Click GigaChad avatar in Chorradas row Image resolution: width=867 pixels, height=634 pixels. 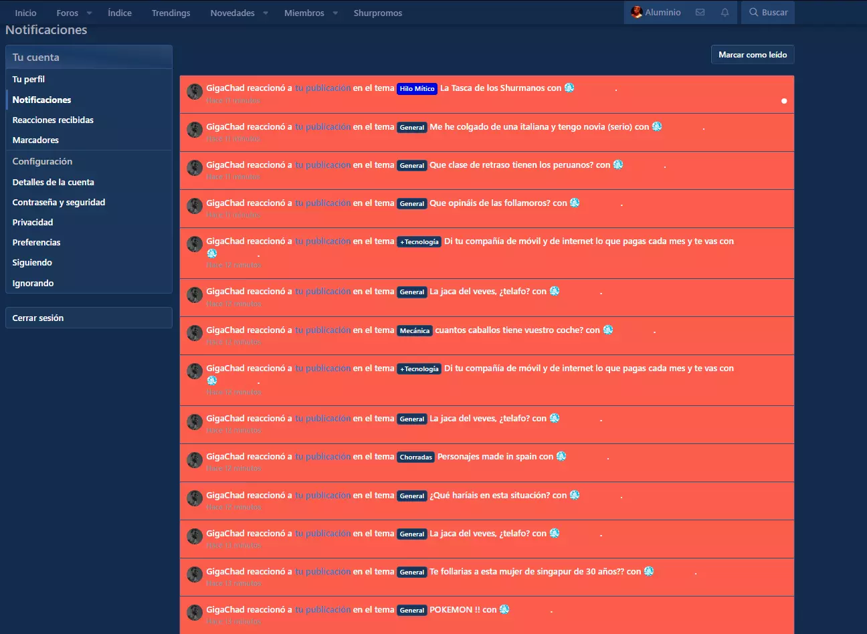195,460
